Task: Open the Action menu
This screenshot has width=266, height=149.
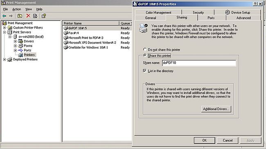Action: point(17,9)
